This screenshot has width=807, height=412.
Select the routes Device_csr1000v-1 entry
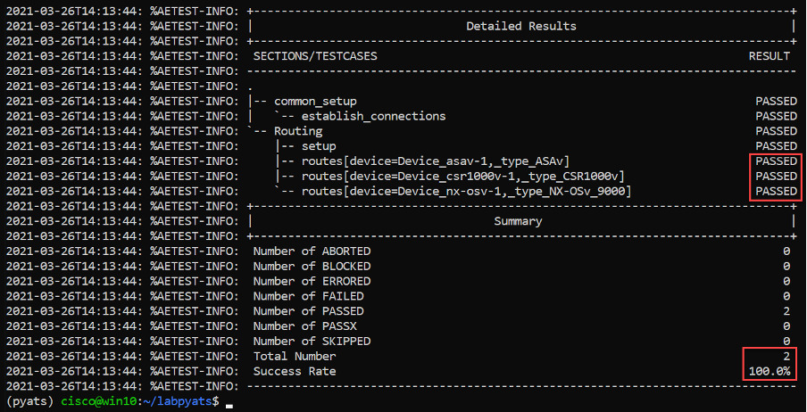(462, 176)
